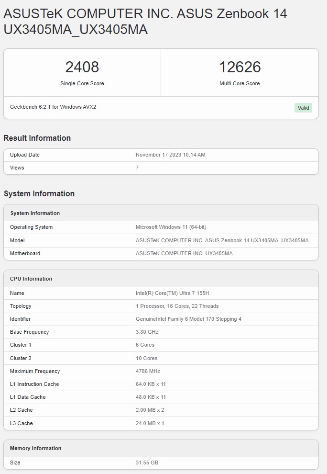Click the 6 Cores value

[x=145, y=345]
